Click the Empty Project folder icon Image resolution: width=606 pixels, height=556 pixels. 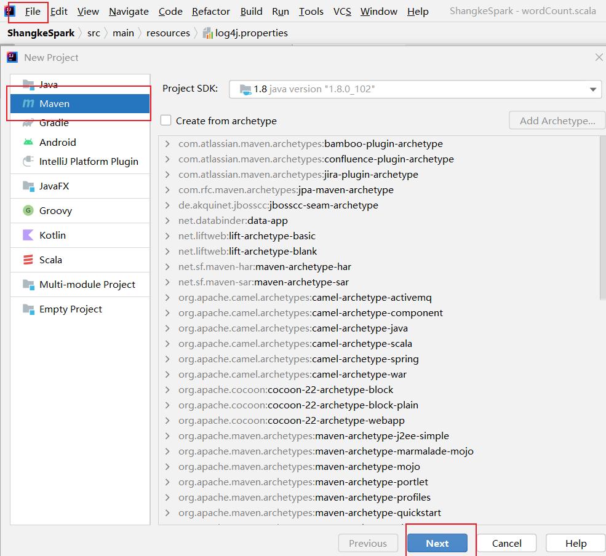[28, 309]
